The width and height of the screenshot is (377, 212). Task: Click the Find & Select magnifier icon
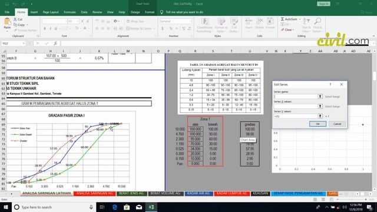(x=318, y=22)
